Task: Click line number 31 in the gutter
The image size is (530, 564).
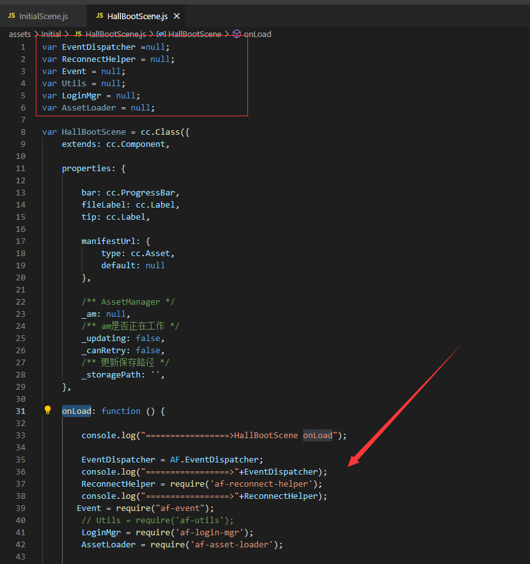Action: 21,411
